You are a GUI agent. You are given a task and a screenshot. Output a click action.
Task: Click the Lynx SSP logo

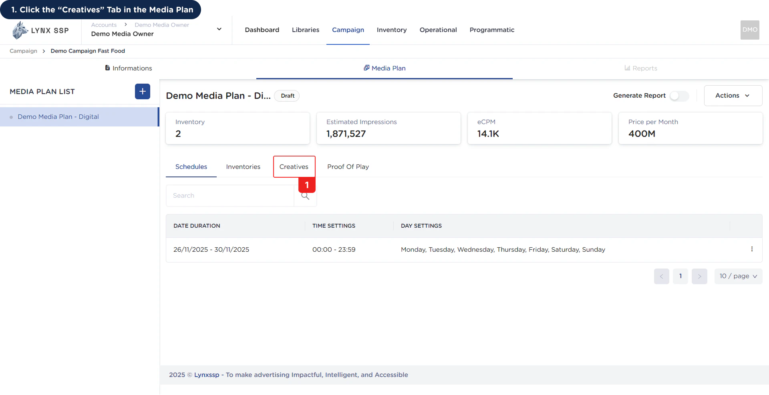pos(40,30)
